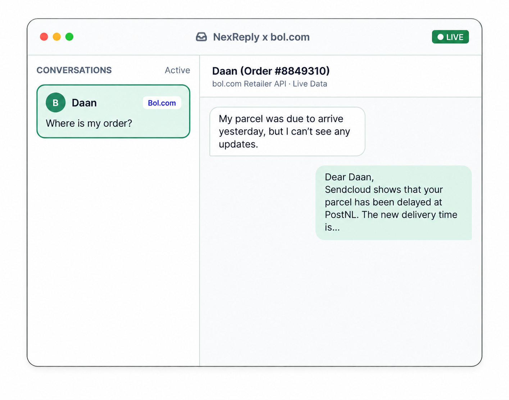
Task: Click the 'NexReply x bol.com' window title
Action: click(x=261, y=37)
